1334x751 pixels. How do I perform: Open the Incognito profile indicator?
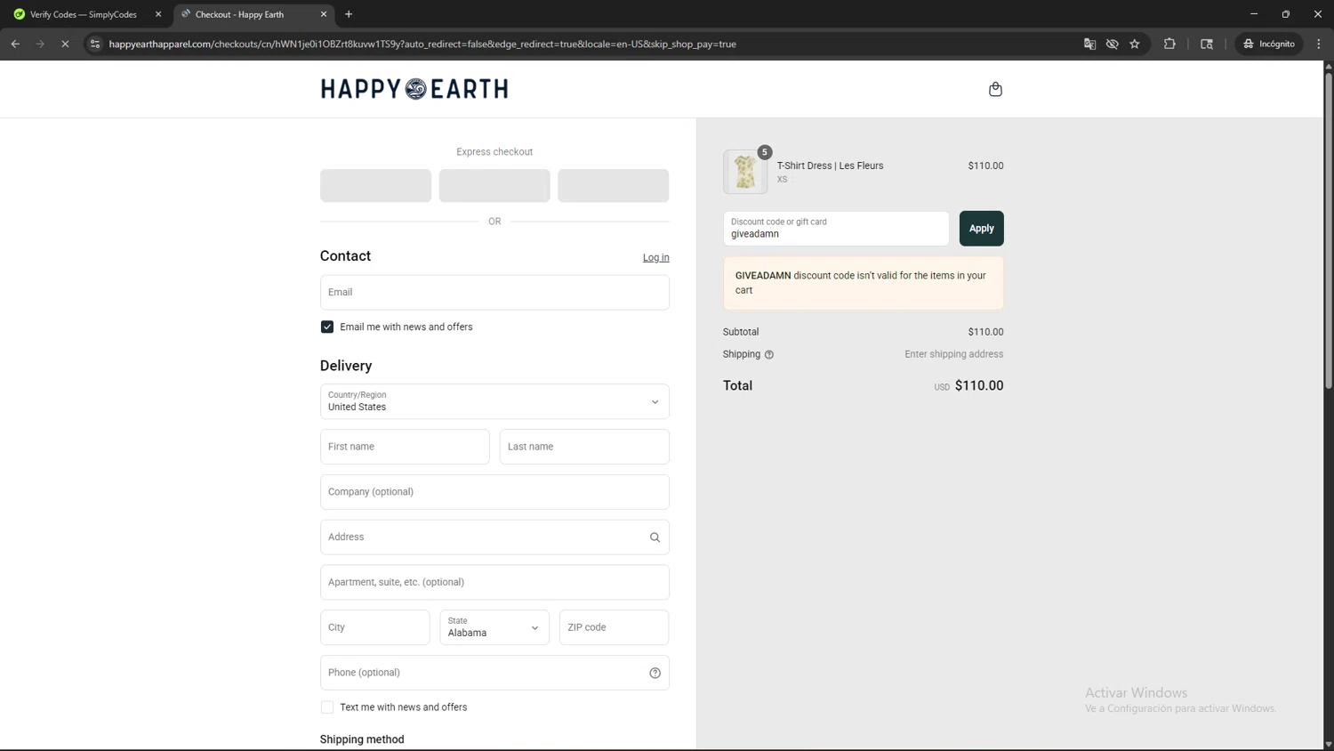1269,44
